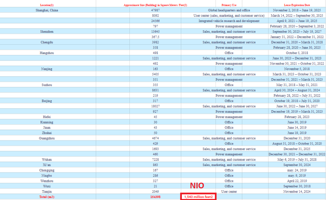326x200 pixels.
Task: Click the Hangzhou location cell
Action: point(47,53)
